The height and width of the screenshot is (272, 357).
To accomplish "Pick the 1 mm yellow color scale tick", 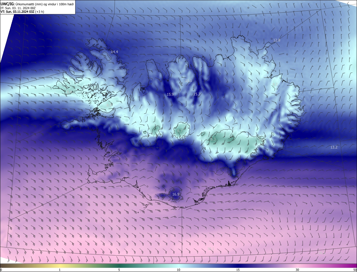I will tap(60, 270).
